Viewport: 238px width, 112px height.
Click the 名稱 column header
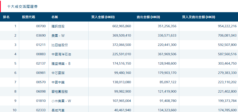point(54,17)
